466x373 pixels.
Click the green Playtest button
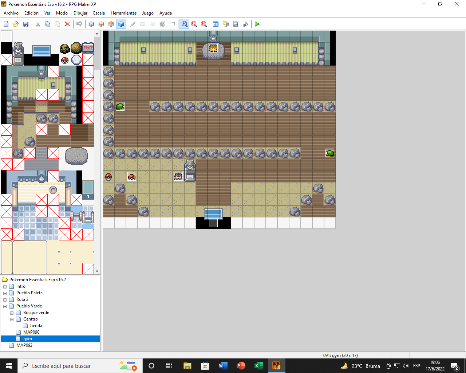[257, 24]
